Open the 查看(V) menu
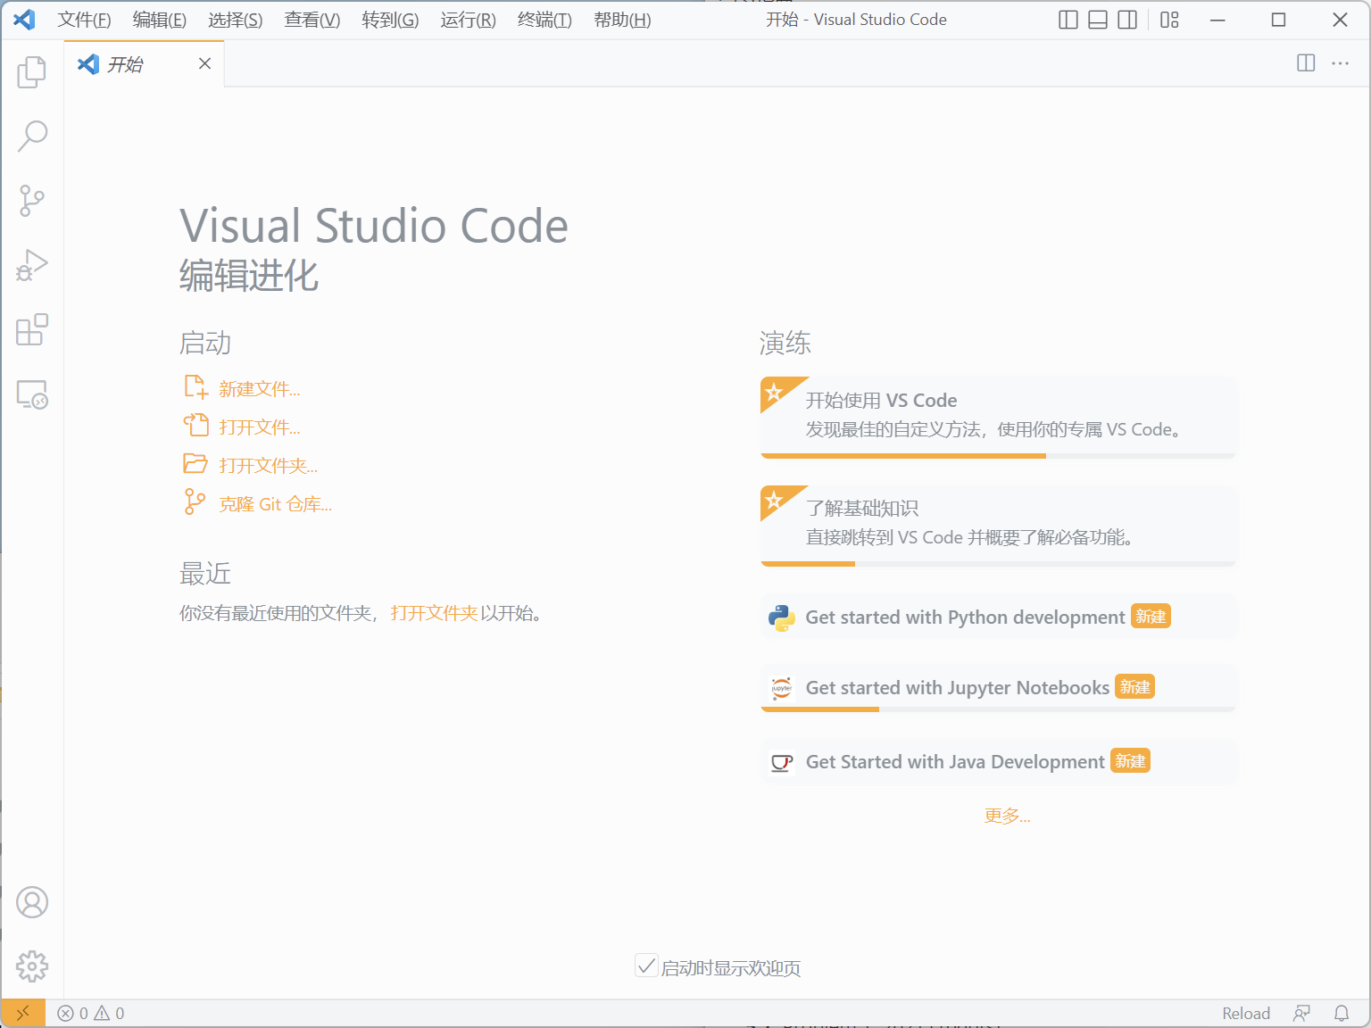 pos(312,20)
